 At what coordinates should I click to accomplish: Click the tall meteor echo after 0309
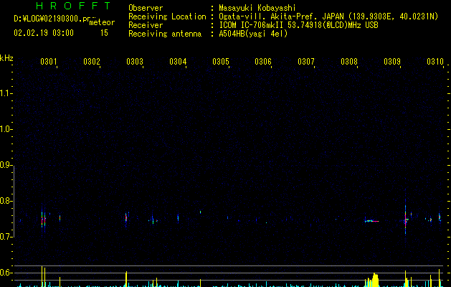tap(406, 217)
